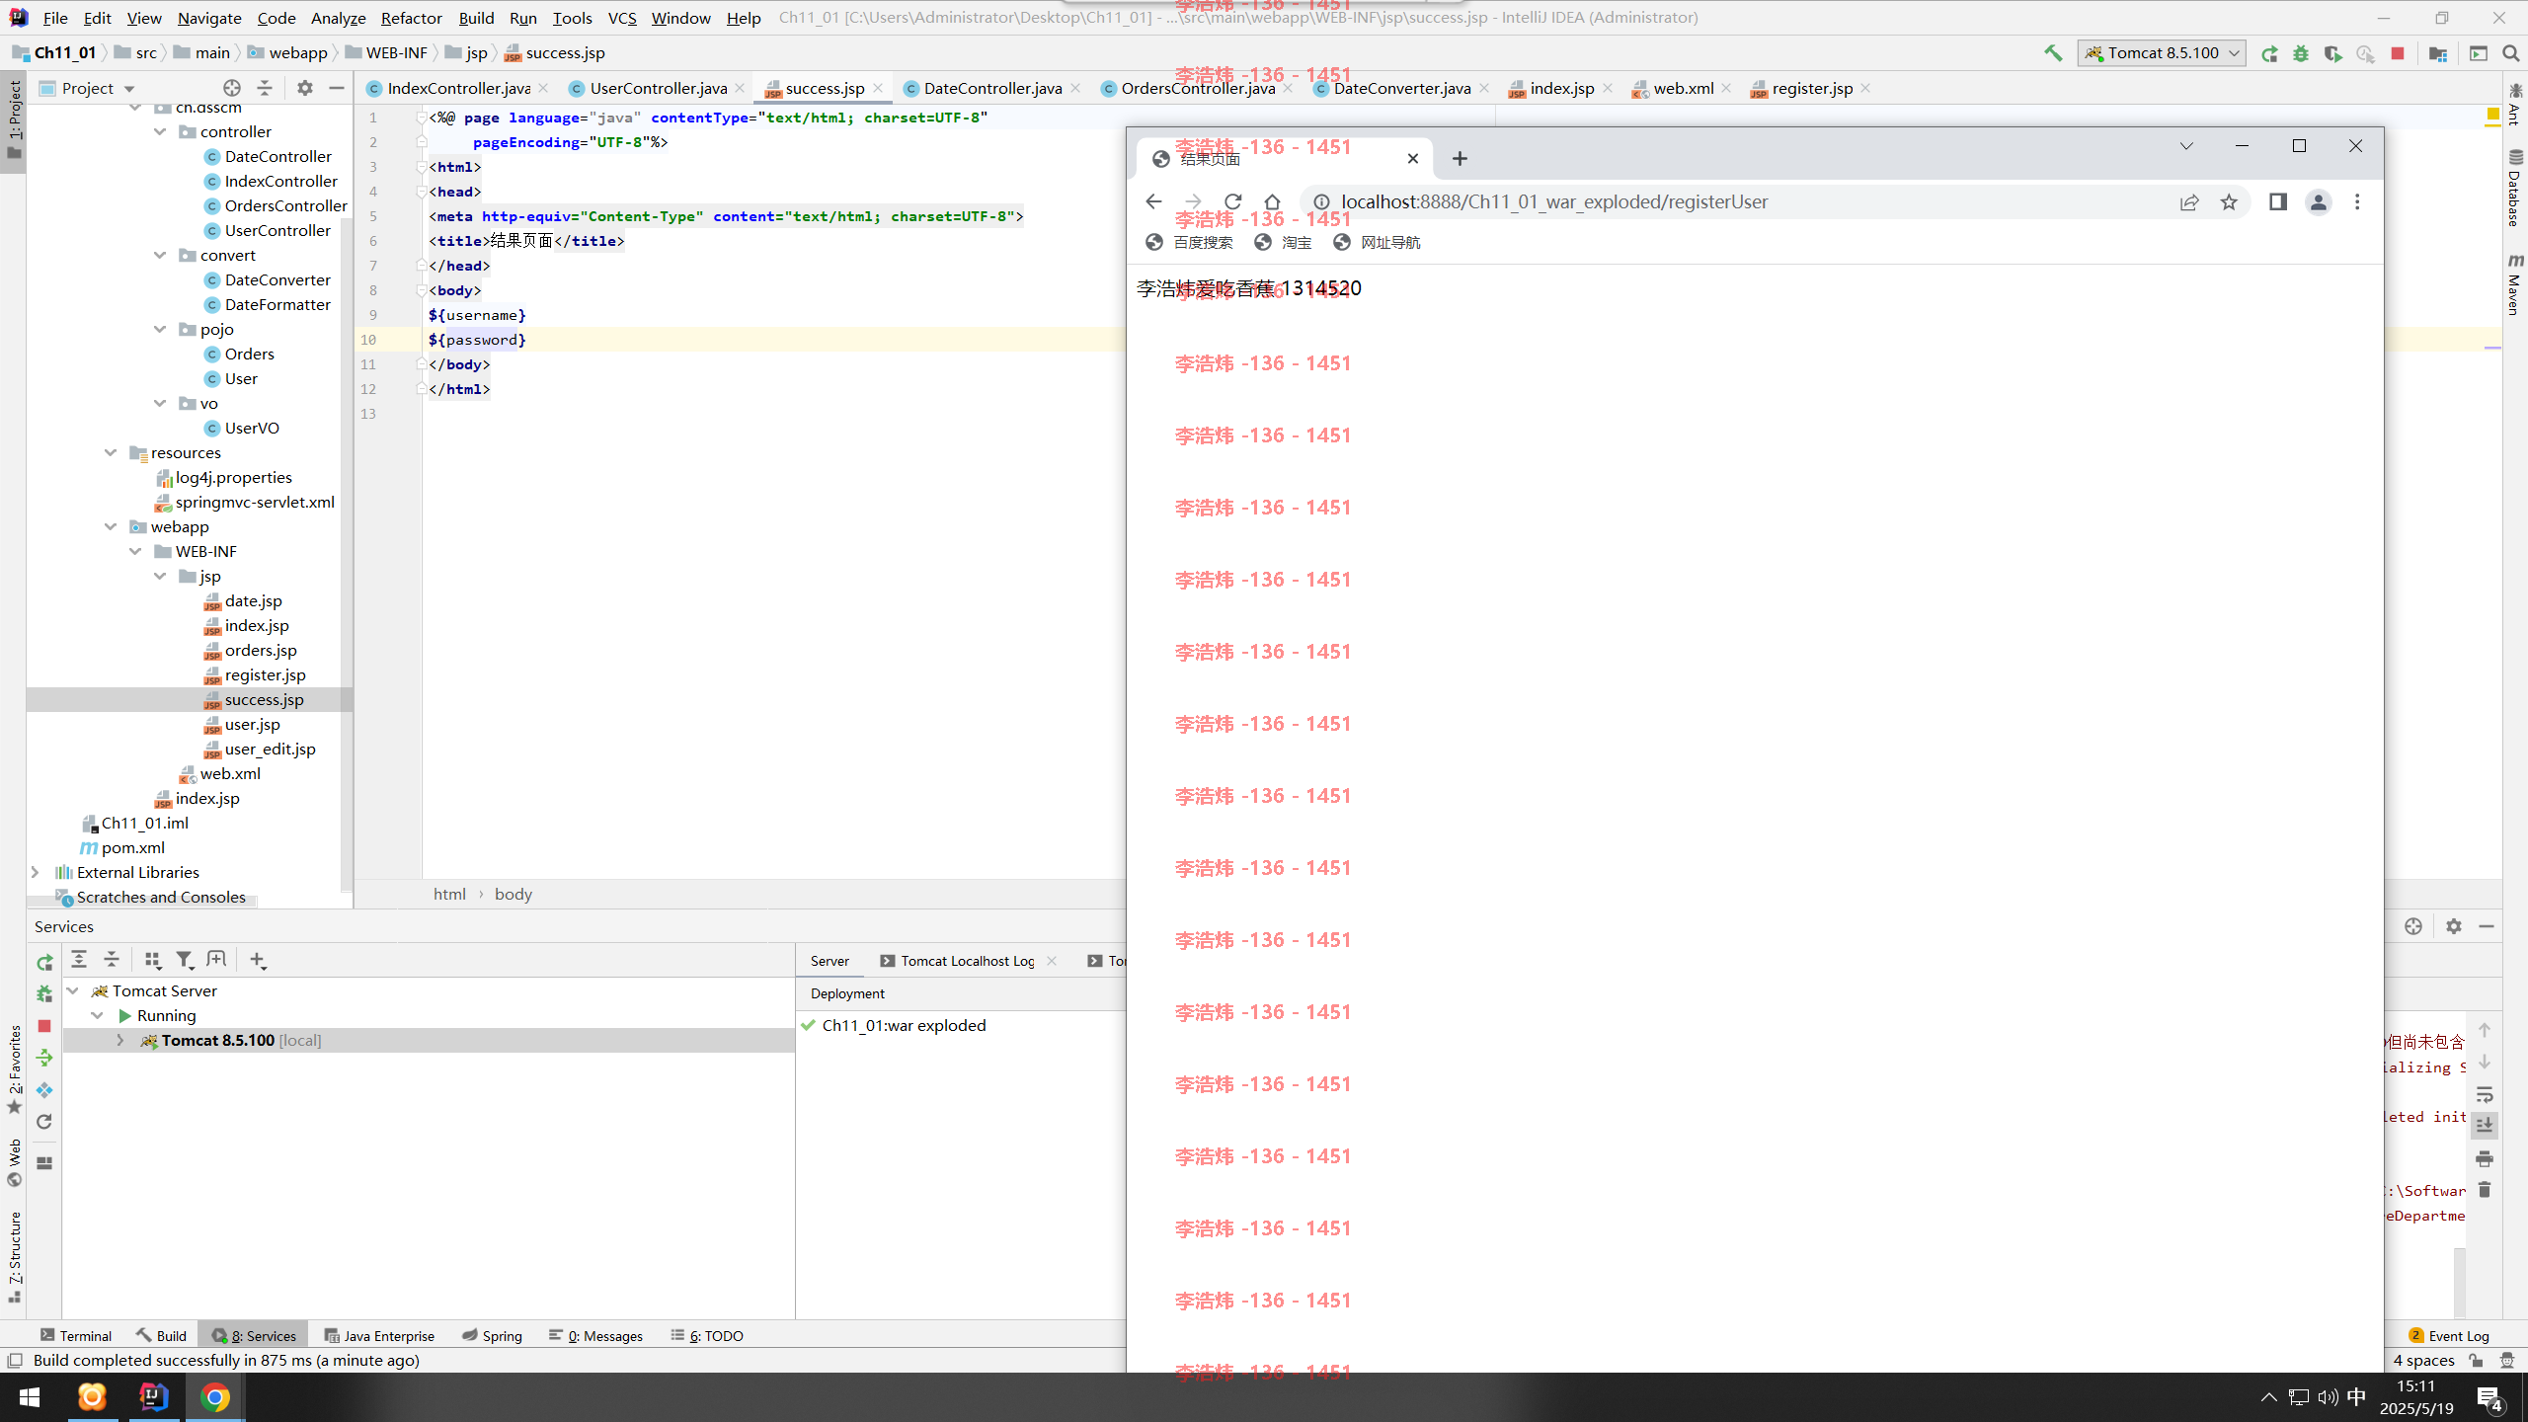Image resolution: width=2528 pixels, height=1422 pixels.
Task: Open the Services filter icon
Action: coord(185,959)
